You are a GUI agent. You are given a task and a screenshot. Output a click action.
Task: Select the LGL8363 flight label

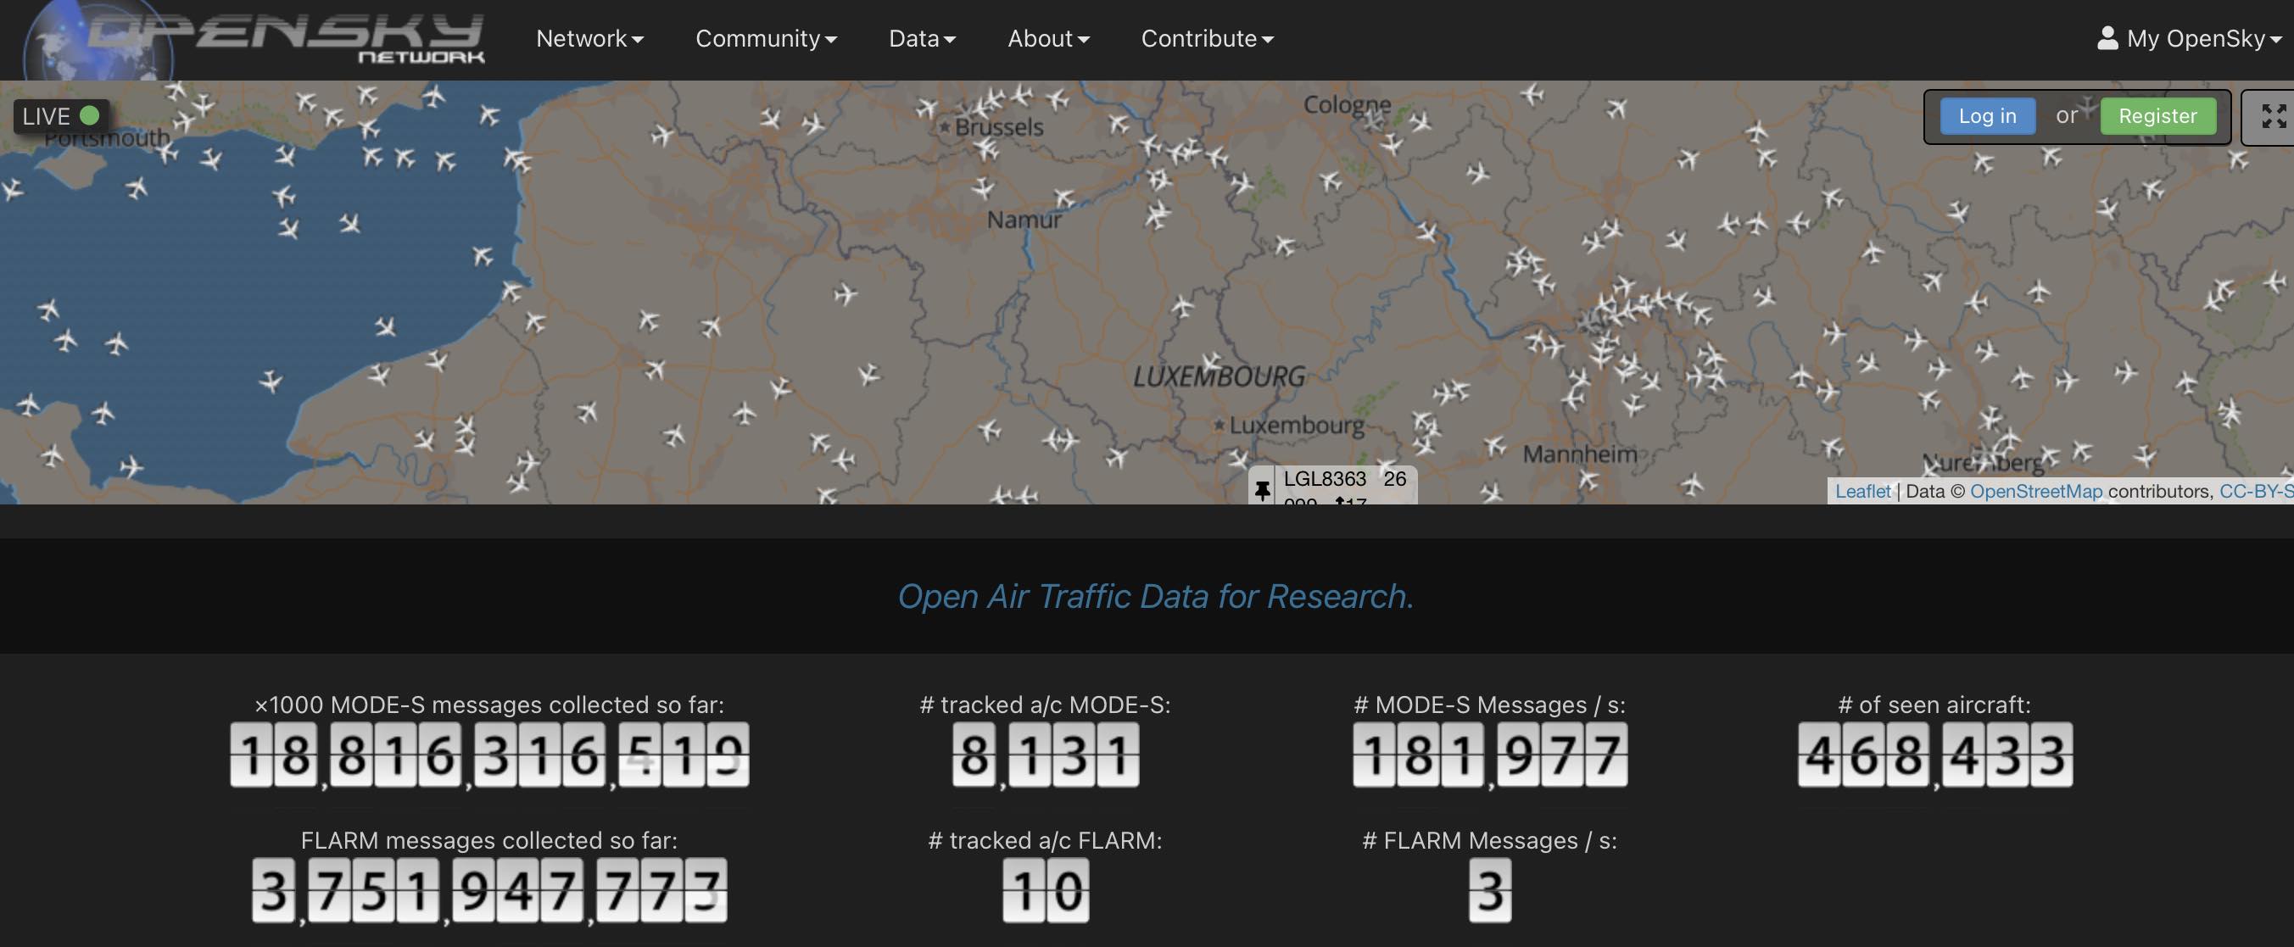1332,485
